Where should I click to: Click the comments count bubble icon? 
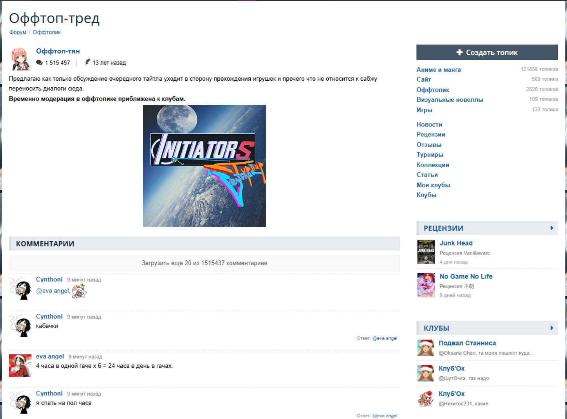39,63
